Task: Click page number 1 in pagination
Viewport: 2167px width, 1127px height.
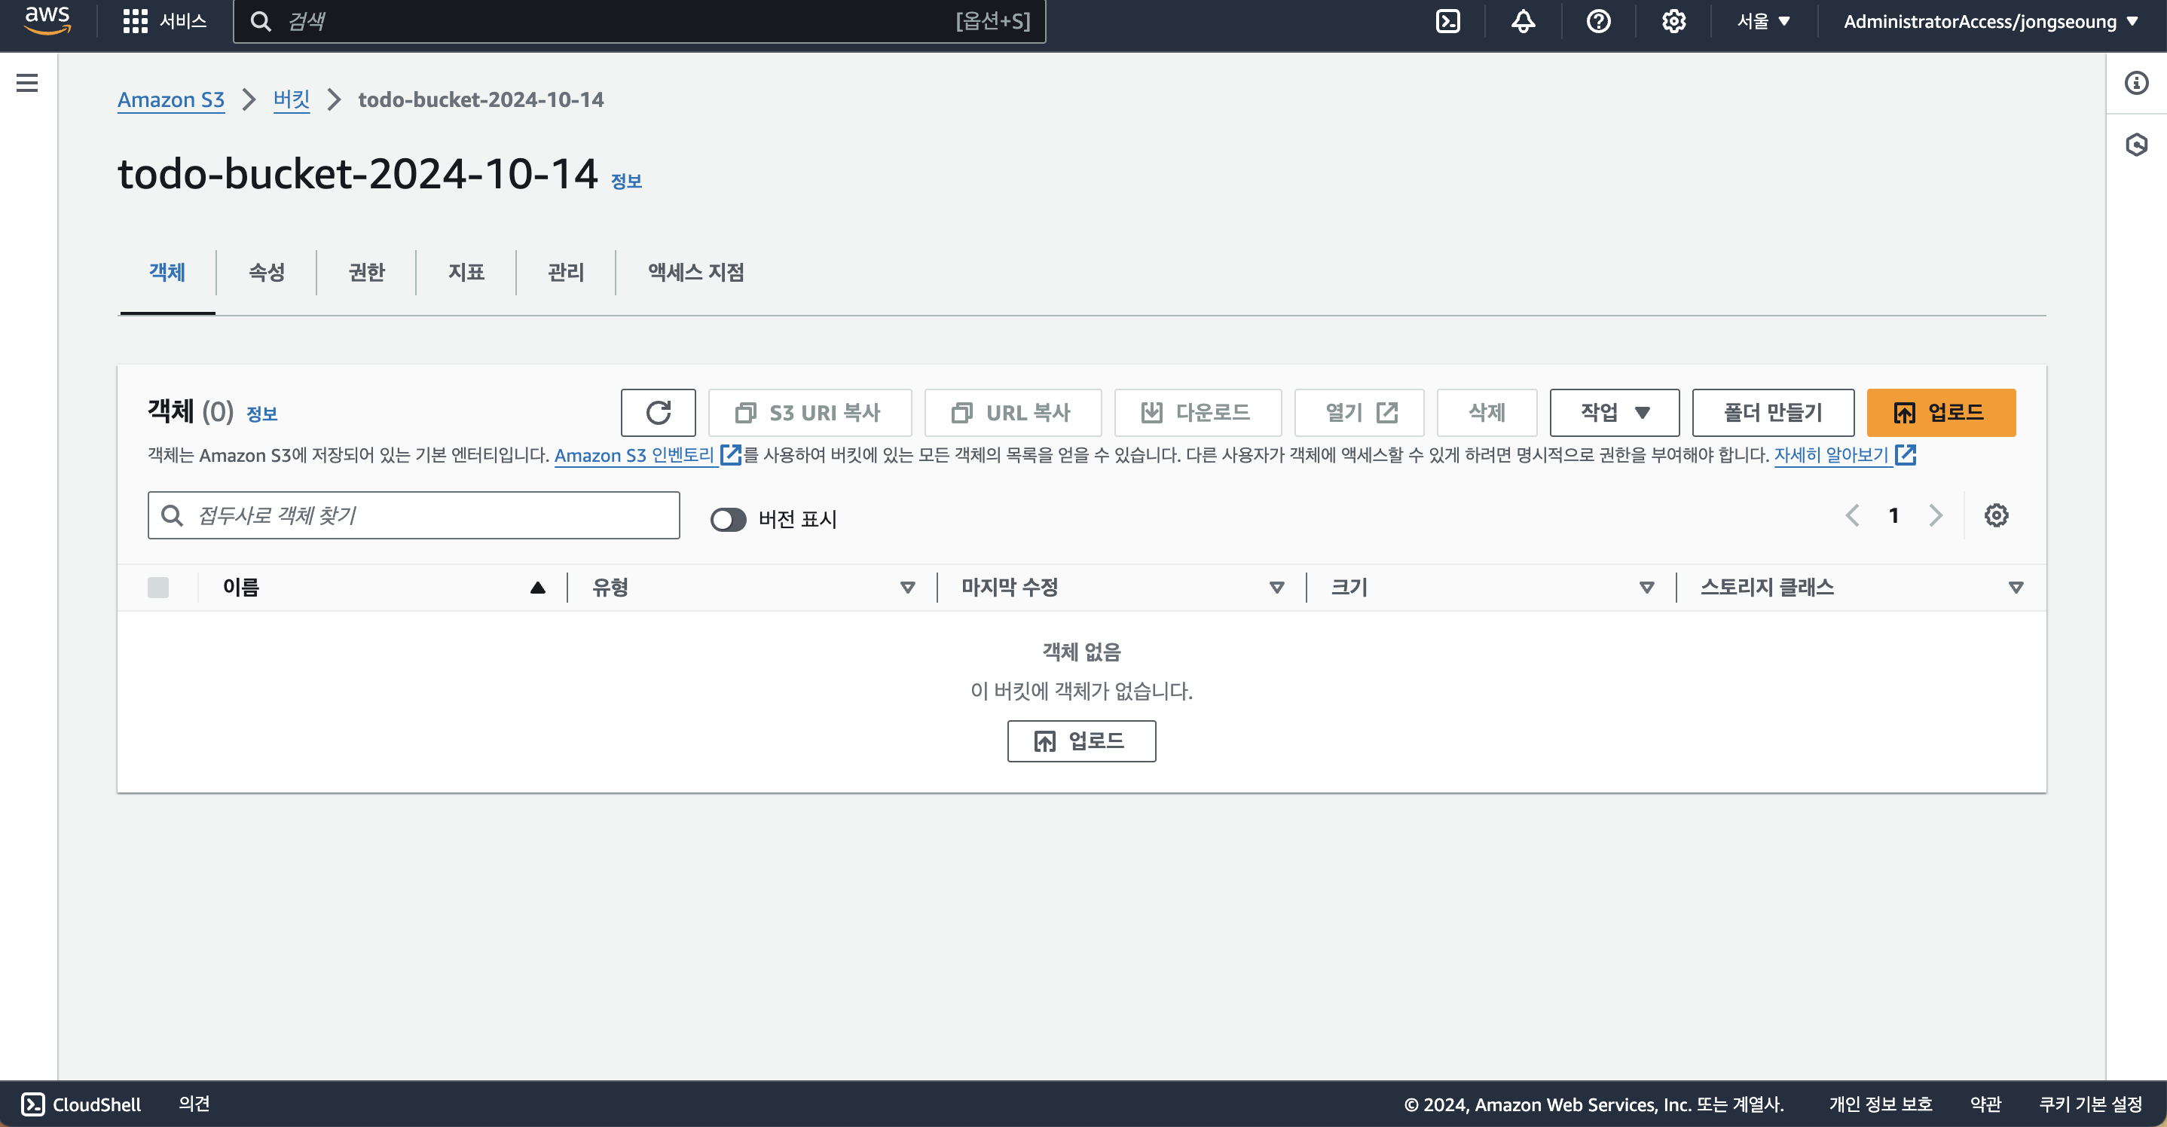Action: click(1893, 515)
